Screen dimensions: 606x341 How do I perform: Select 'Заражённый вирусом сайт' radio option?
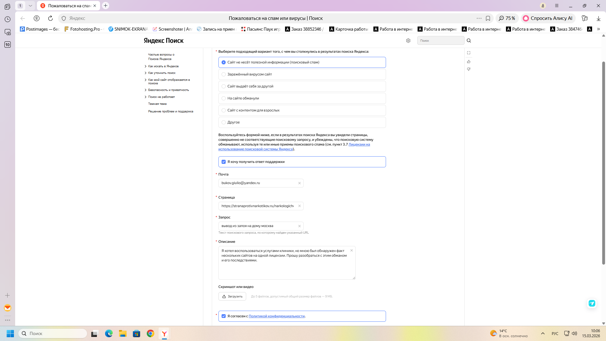[224, 75]
